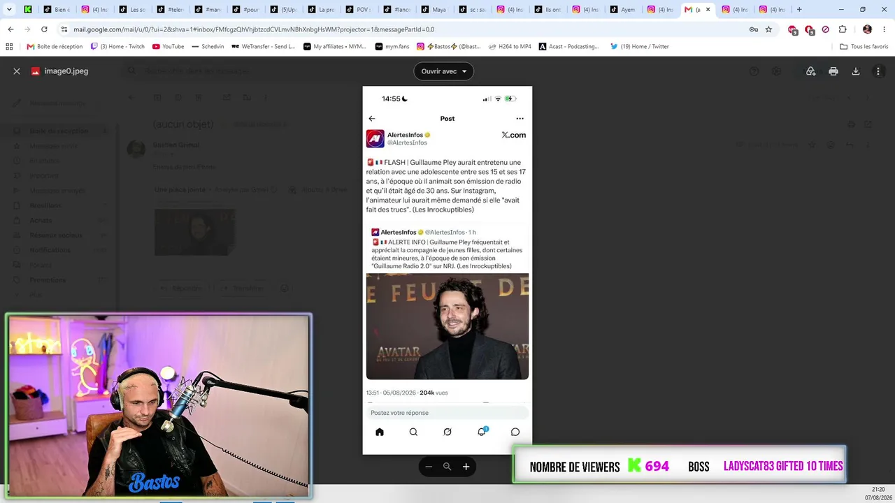This screenshot has height=503, width=895.
Task: Click the search icon in X nav bar
Action: [x=413, y=432]
